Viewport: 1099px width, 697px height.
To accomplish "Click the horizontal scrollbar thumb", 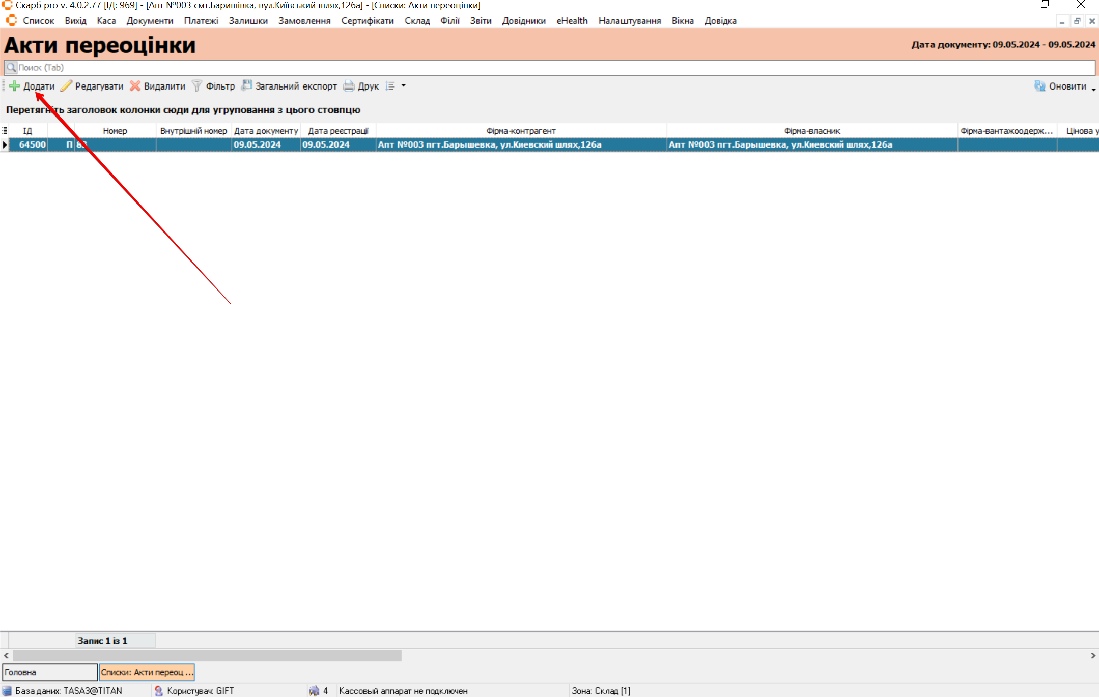I will click(x=207, y=656).
